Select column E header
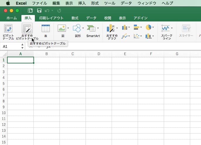Screen dimensions: 201x145 click(x=125, y=54)
